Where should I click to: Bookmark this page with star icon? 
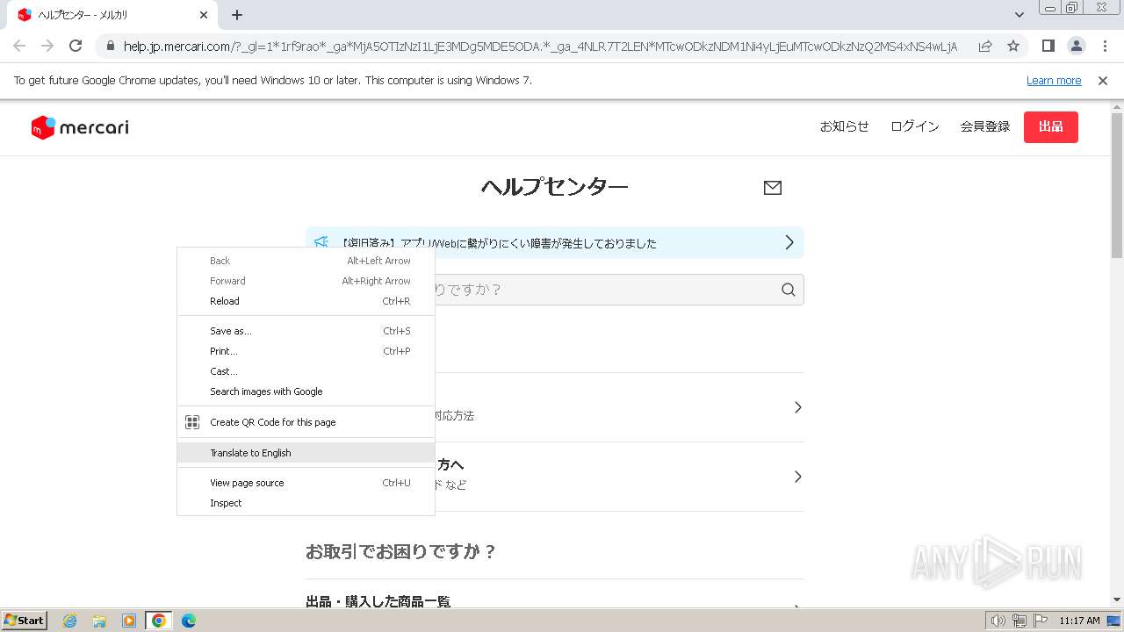click(1013, 46)
